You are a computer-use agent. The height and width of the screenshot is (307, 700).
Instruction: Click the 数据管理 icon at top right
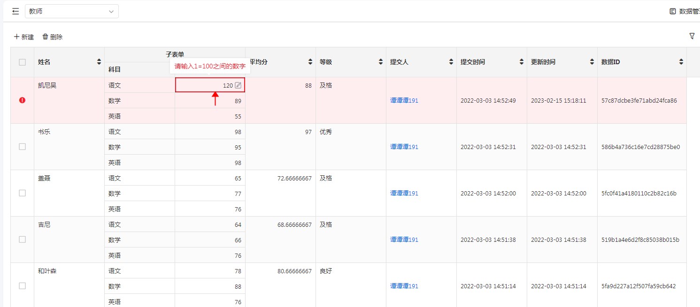tap(673, 11)
